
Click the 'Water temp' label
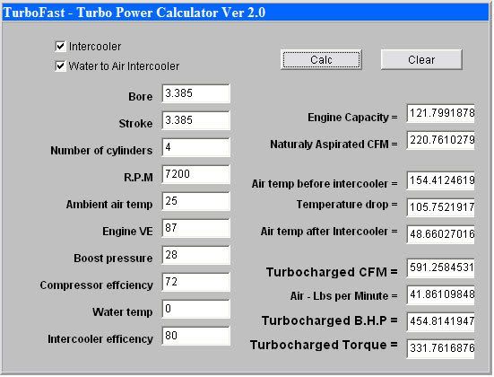pos(123,312)
